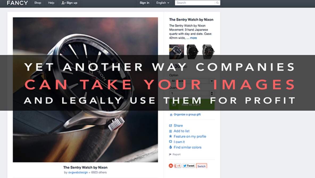The image size is (315, 178).
Task: Click the Tweet button
Action: pyautogui.click(x=189, y=166)
